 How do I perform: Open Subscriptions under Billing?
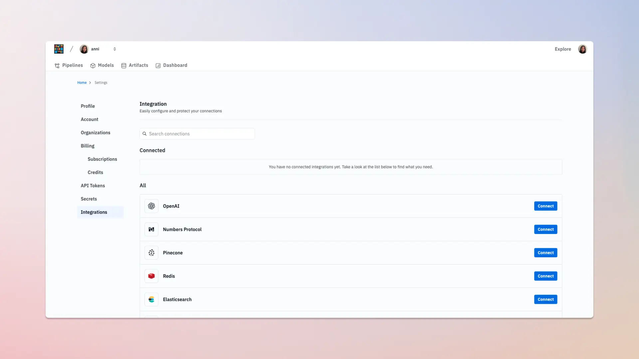point(102,159)
